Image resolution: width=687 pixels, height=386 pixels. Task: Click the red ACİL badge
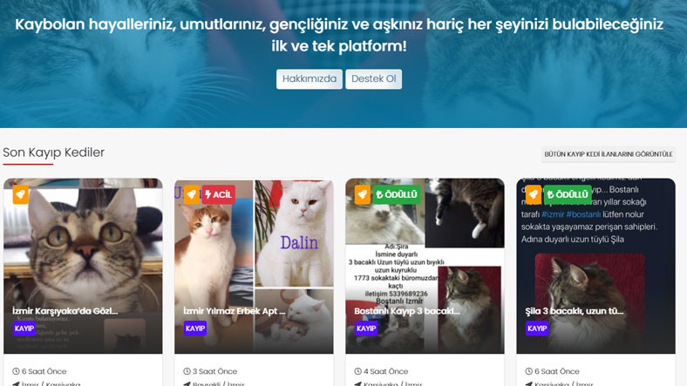[218, 194]
